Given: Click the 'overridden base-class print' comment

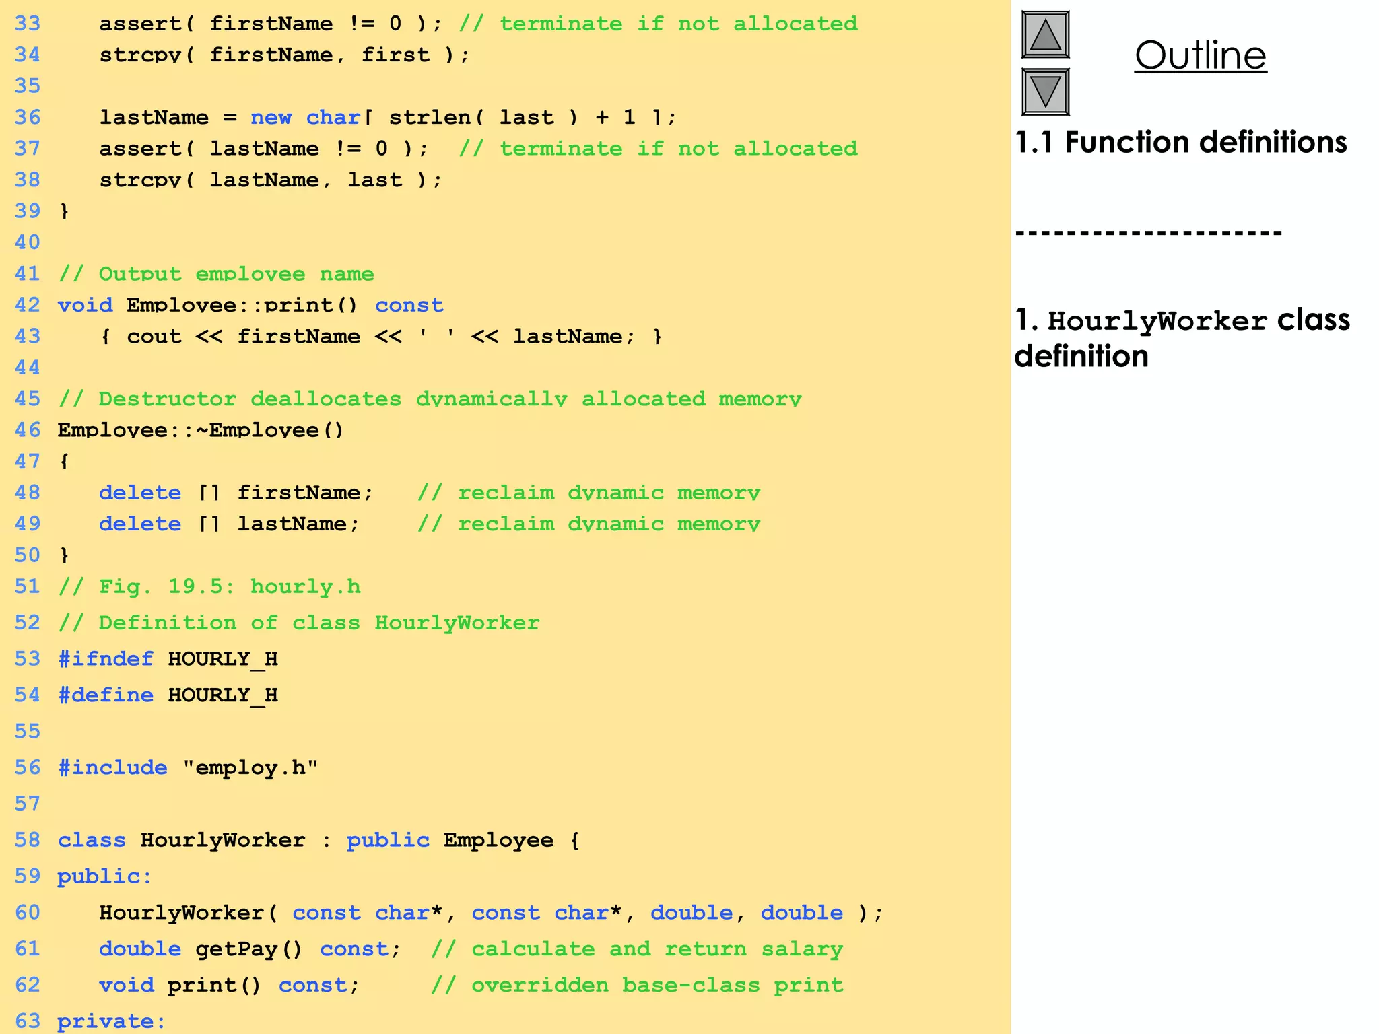Looking at the screenshot, I should [x=637, y=986].
